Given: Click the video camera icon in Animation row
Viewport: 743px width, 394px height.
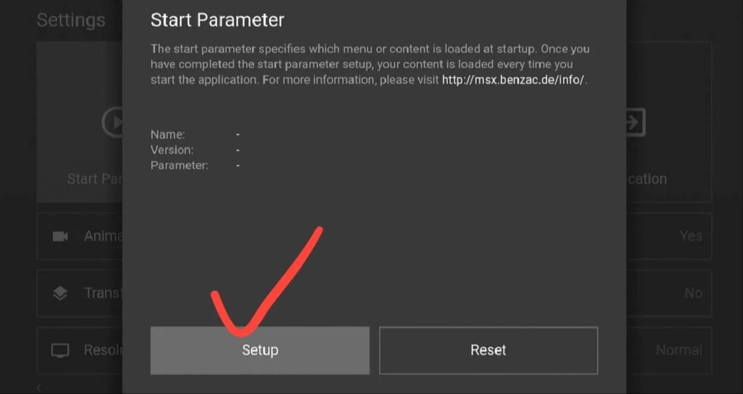Looking at the screenshot, I should pyautogui.click(x=60, y=236).
